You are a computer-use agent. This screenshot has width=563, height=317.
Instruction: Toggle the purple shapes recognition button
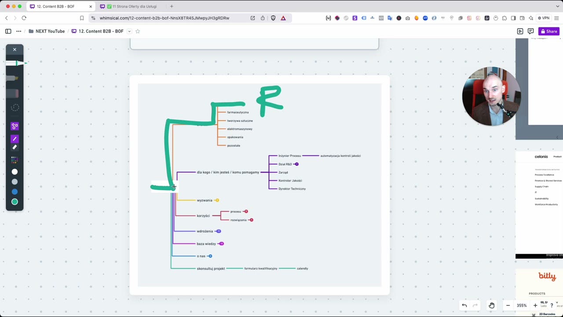pos(15,126)
